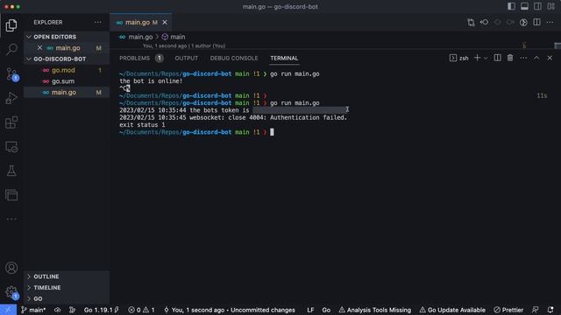Click the feedback icon in status bar

coord(535,310)
